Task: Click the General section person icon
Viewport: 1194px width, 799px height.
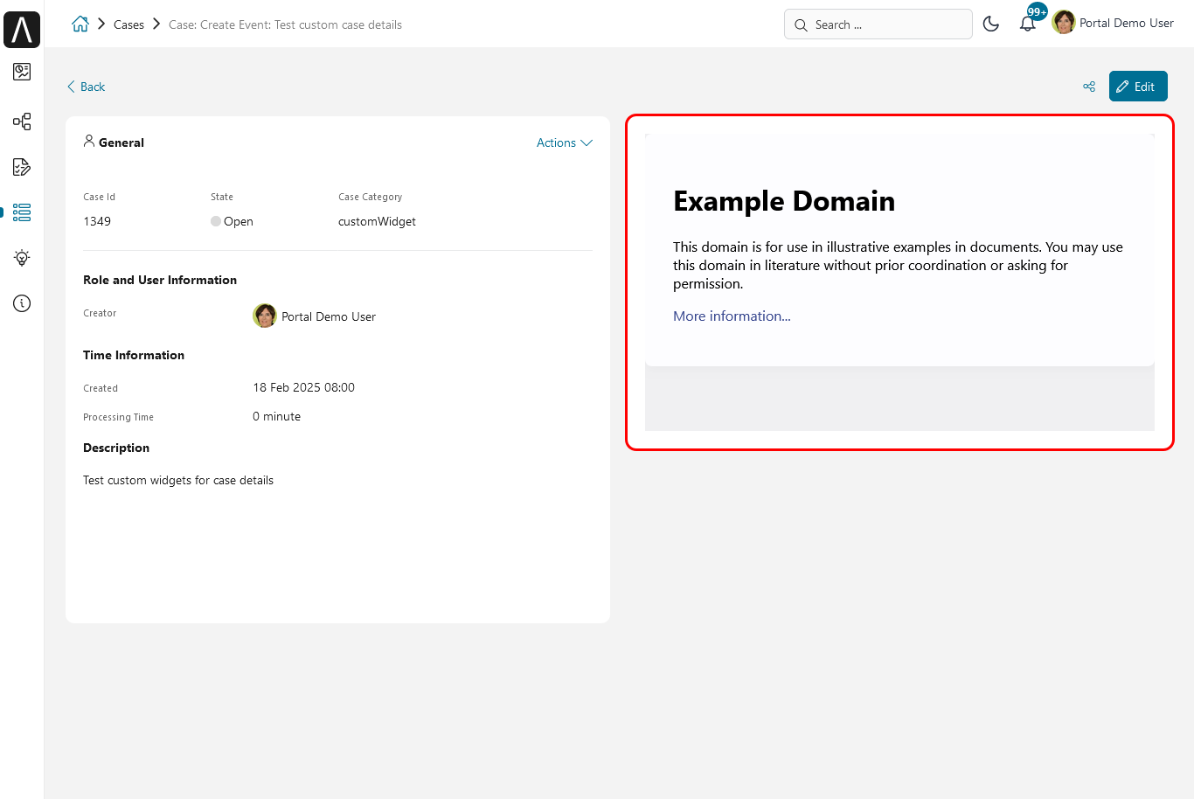Action: pos(89,141)
